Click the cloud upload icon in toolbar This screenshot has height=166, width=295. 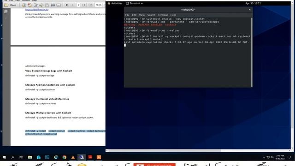tap(41, 5)
